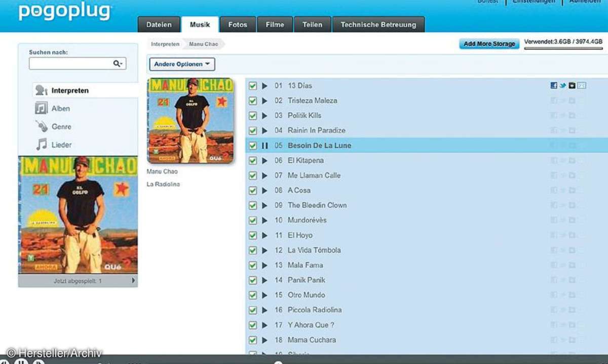Image resolution: width=608 pixels, height=364 pixels.
Task: Play track 13 Mala Fama
Action: [264, 265]
